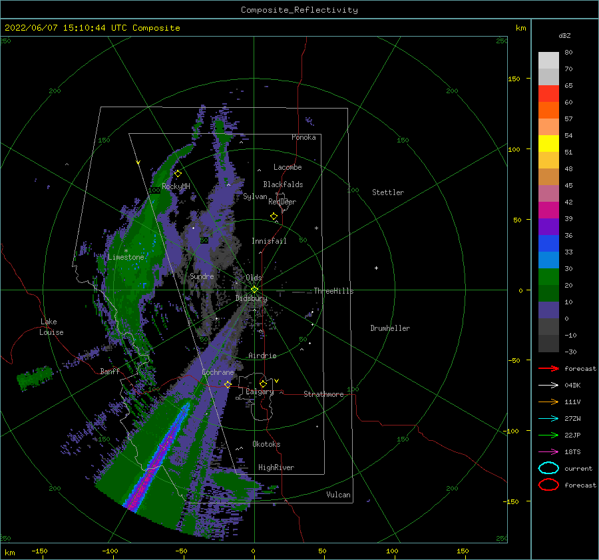Click the Lacombe city label

[x=288, y=167]
